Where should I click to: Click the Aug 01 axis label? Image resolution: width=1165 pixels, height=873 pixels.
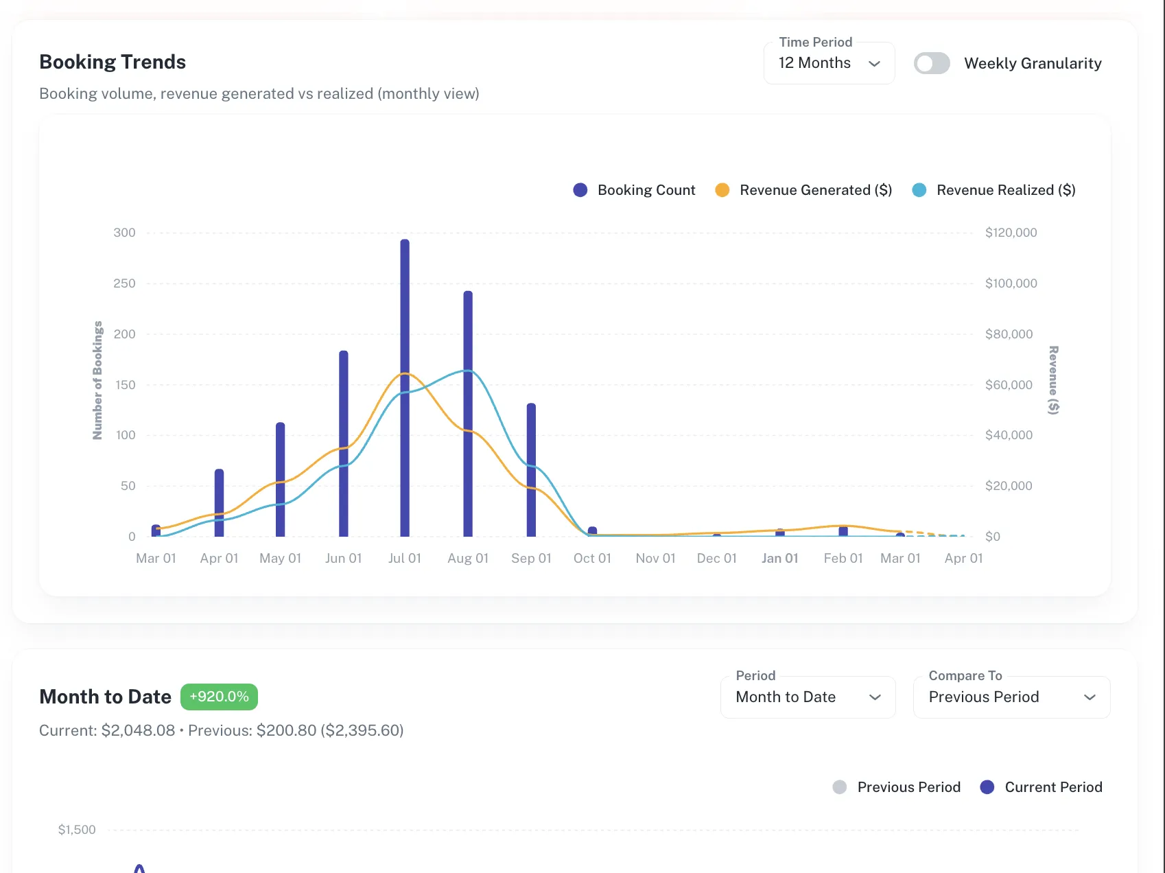coord(467,558)
